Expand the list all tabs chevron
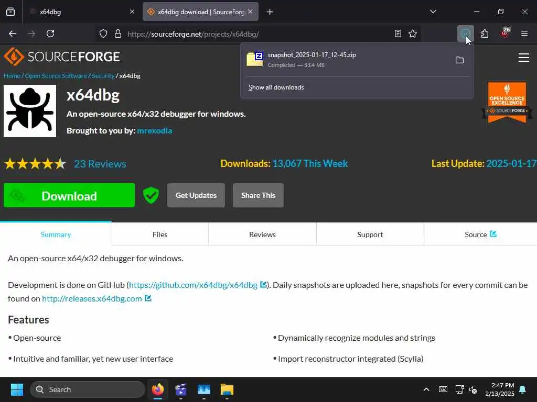The image size is (537, 402). click(433, 12)
